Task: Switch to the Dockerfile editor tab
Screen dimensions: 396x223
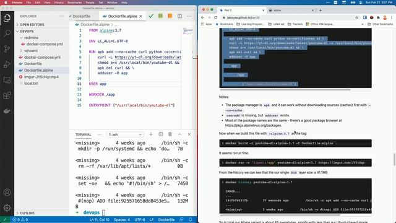Action: (81, 16)
